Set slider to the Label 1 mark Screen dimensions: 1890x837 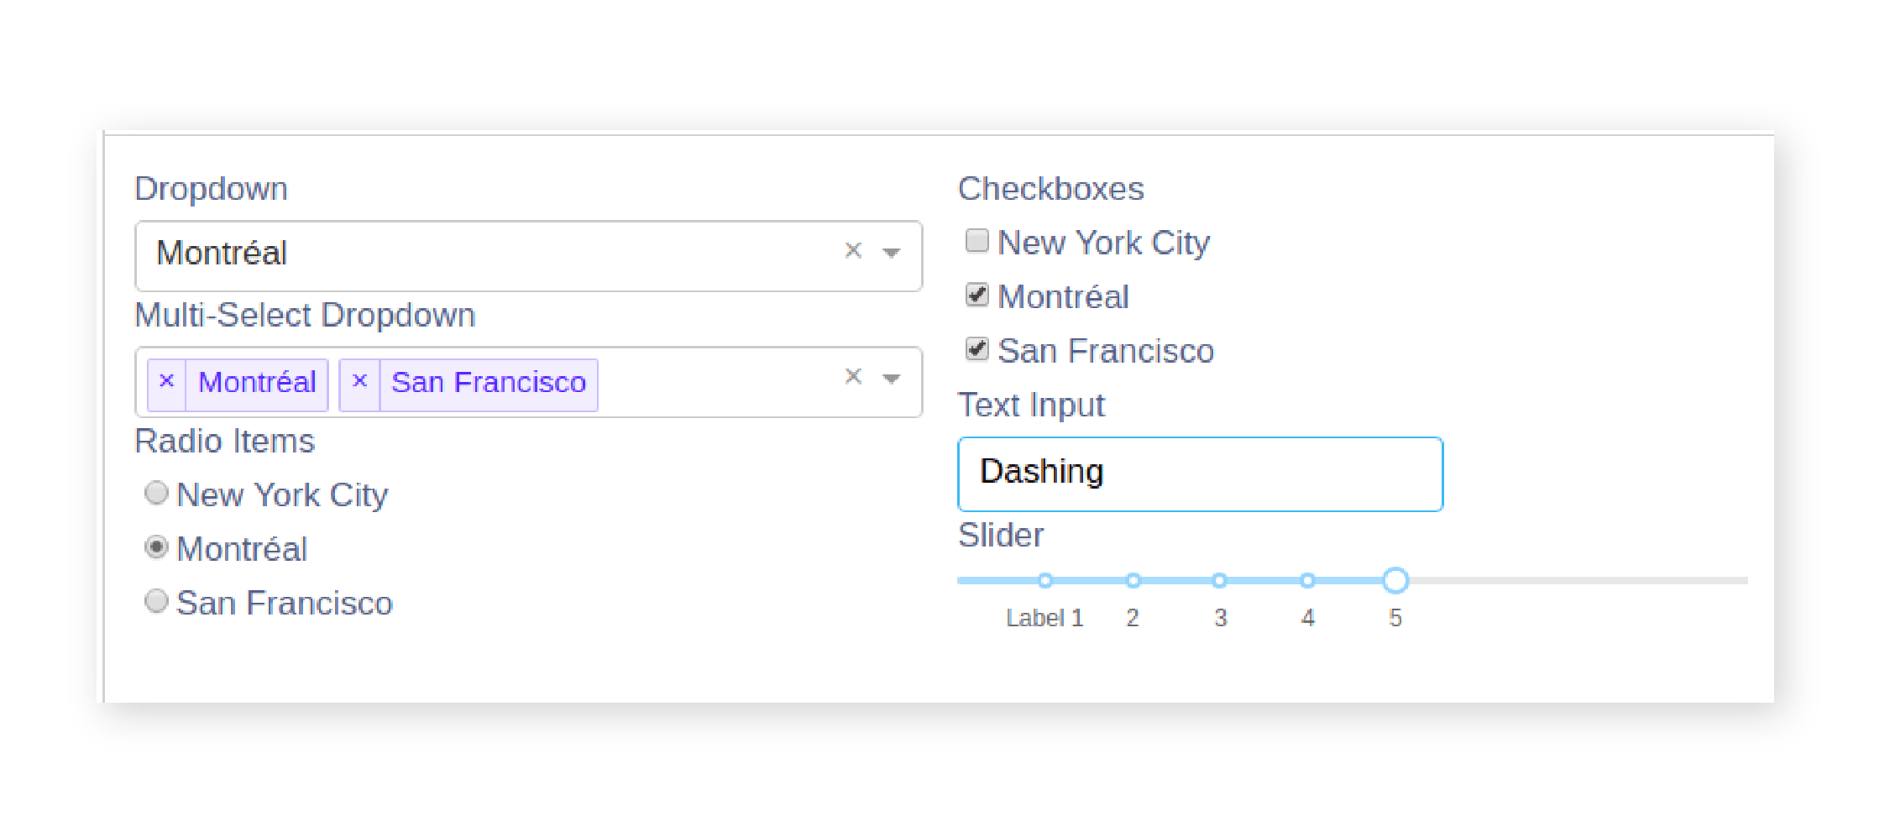click(1044, 580)
